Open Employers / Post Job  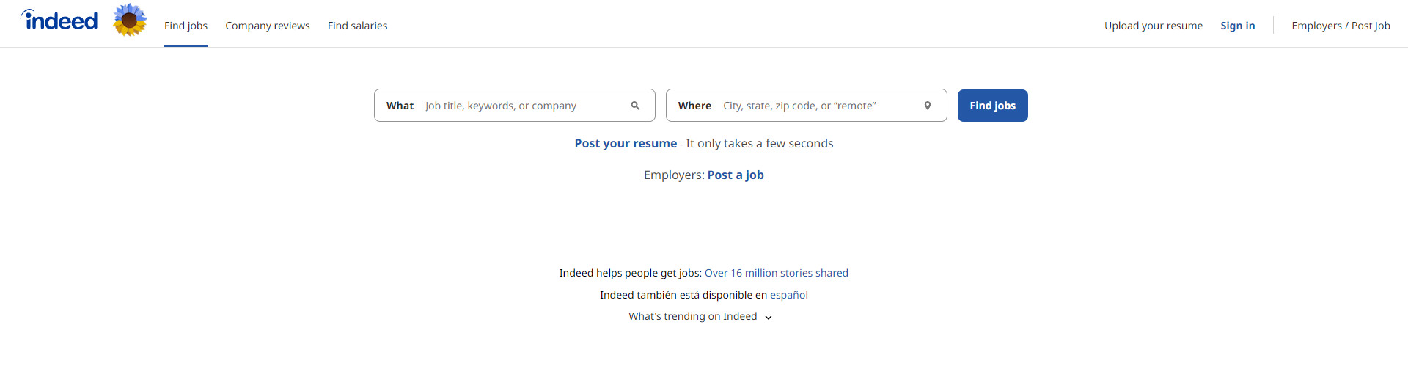pos(1341,26)
